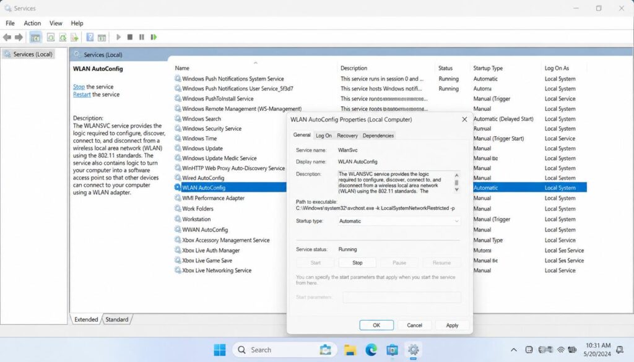Switch to the Standard view tab
634x362 pixels.
[x=117, y=319]
